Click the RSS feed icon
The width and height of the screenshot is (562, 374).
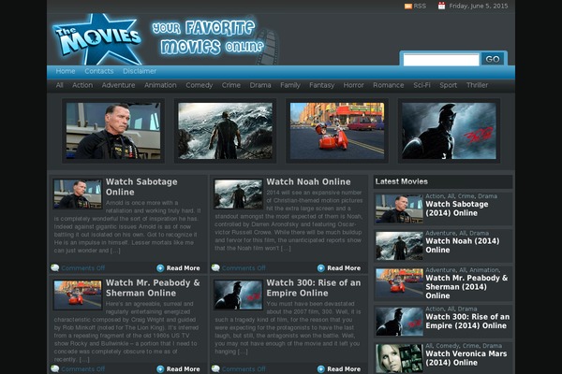click(x=407, y=7)
